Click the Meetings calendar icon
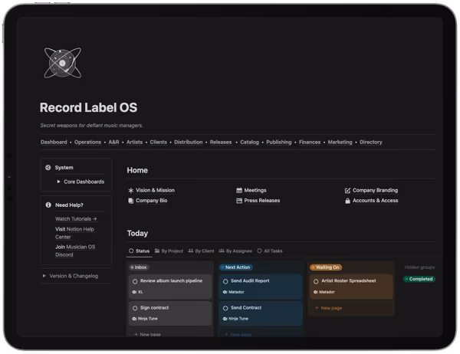Viewport: 460px width, 354px height. point(239,190)
